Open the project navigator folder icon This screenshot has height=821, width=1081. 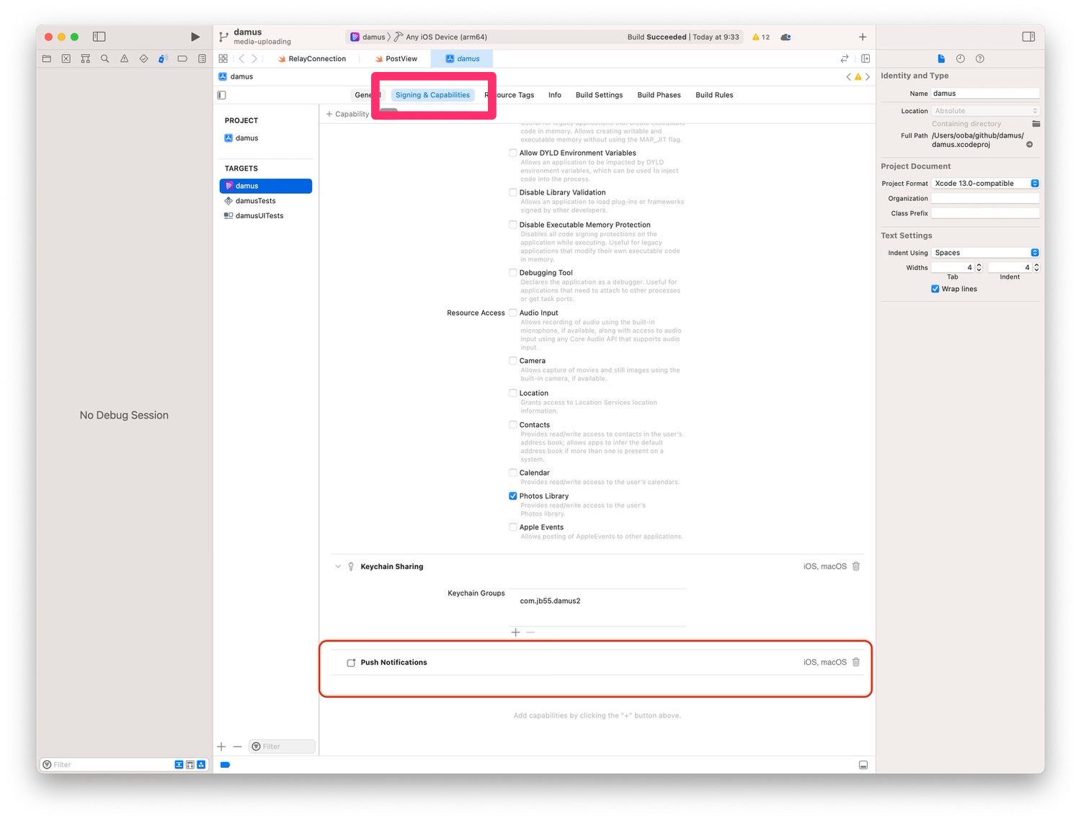[47, 59]
